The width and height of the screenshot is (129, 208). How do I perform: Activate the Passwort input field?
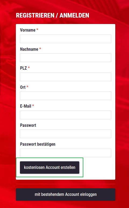pyautogui.click(x=66, y=134)
